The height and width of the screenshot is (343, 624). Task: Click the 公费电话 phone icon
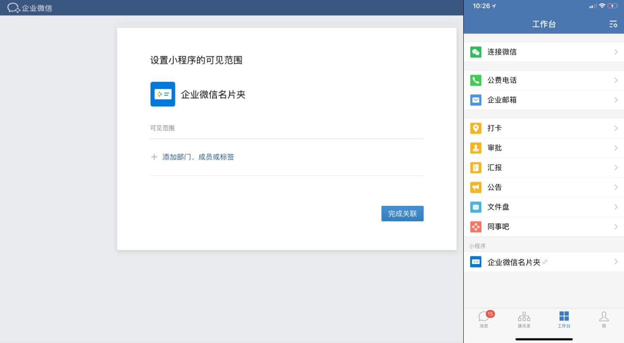[476, 80]
